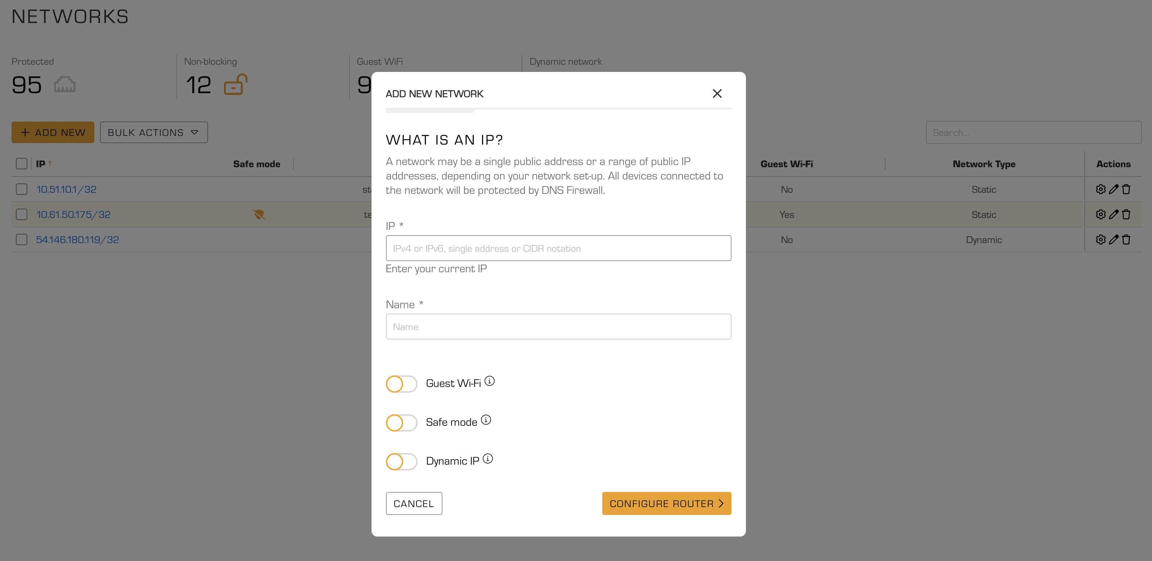Click the Dynamic IP info icon
Screen dimensions: 1152x561
click(488, 459)
